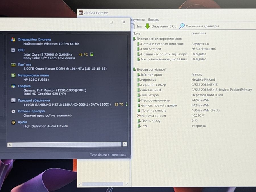Image resolution: width=256 pixels, height=192 pixels.
Task: Select the value Перезарядний Li-Ion
Action: [207, 95]
